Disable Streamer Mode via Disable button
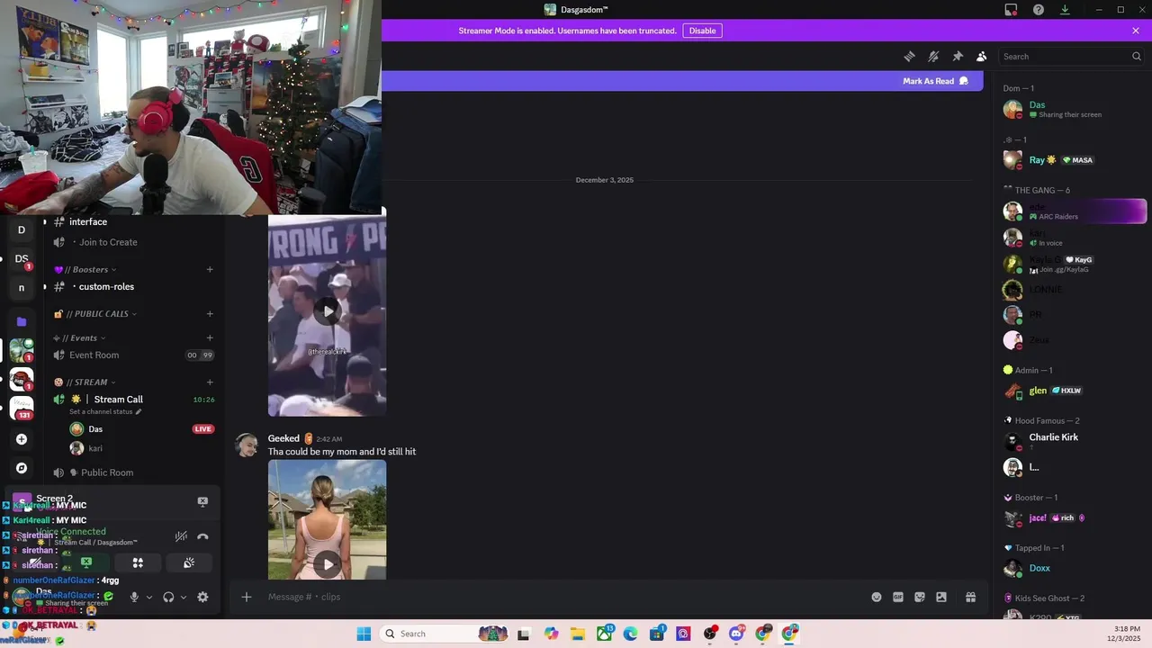Viewport: 1152px width, 648px height. click(703, 31)
